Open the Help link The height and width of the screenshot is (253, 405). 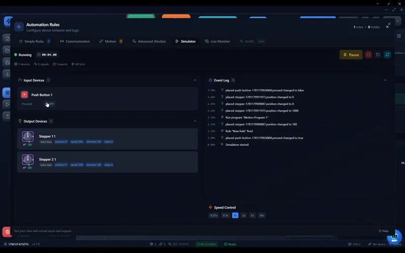tap(383, 231)
